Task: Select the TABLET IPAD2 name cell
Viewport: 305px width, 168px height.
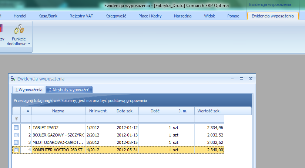Action: pos(58,128)
